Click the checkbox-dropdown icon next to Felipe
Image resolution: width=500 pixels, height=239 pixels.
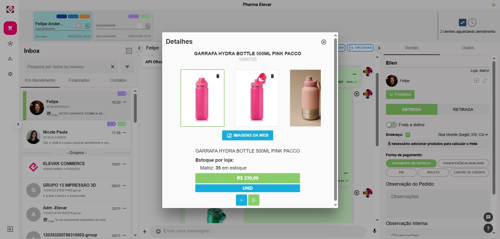click(x=477, y=81)
